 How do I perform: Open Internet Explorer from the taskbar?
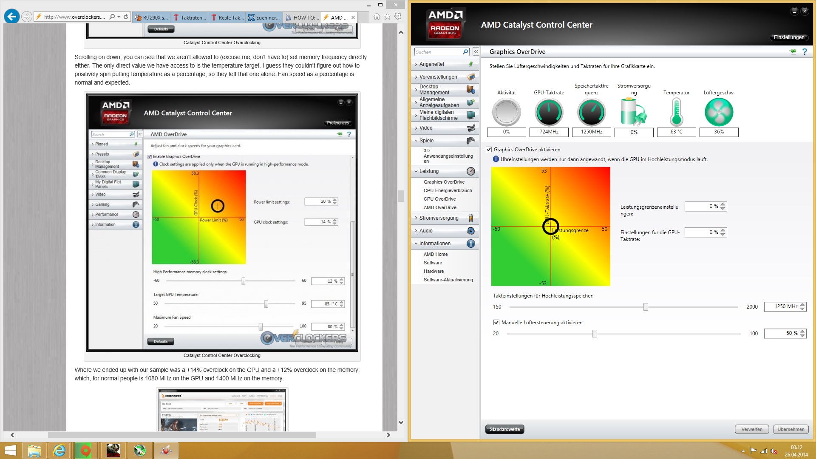coord(59,450)
